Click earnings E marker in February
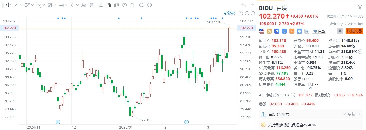Image resolution: width=366 pixels, height=130 pixels. click(187, 122)
